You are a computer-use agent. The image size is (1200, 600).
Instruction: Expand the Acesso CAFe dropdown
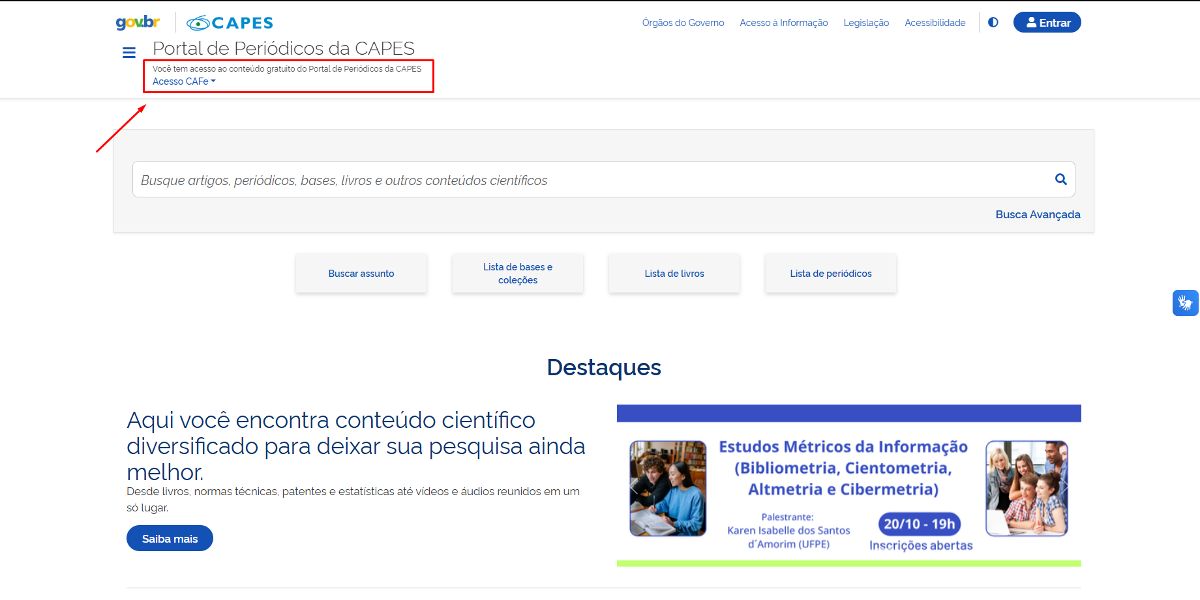(184, 81)
